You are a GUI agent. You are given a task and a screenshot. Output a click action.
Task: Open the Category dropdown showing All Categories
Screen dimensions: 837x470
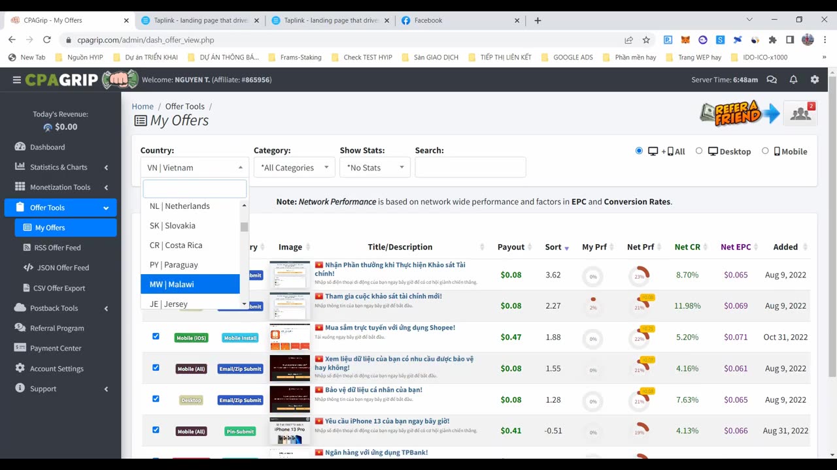pyautogui.click(x=294, y=168)
